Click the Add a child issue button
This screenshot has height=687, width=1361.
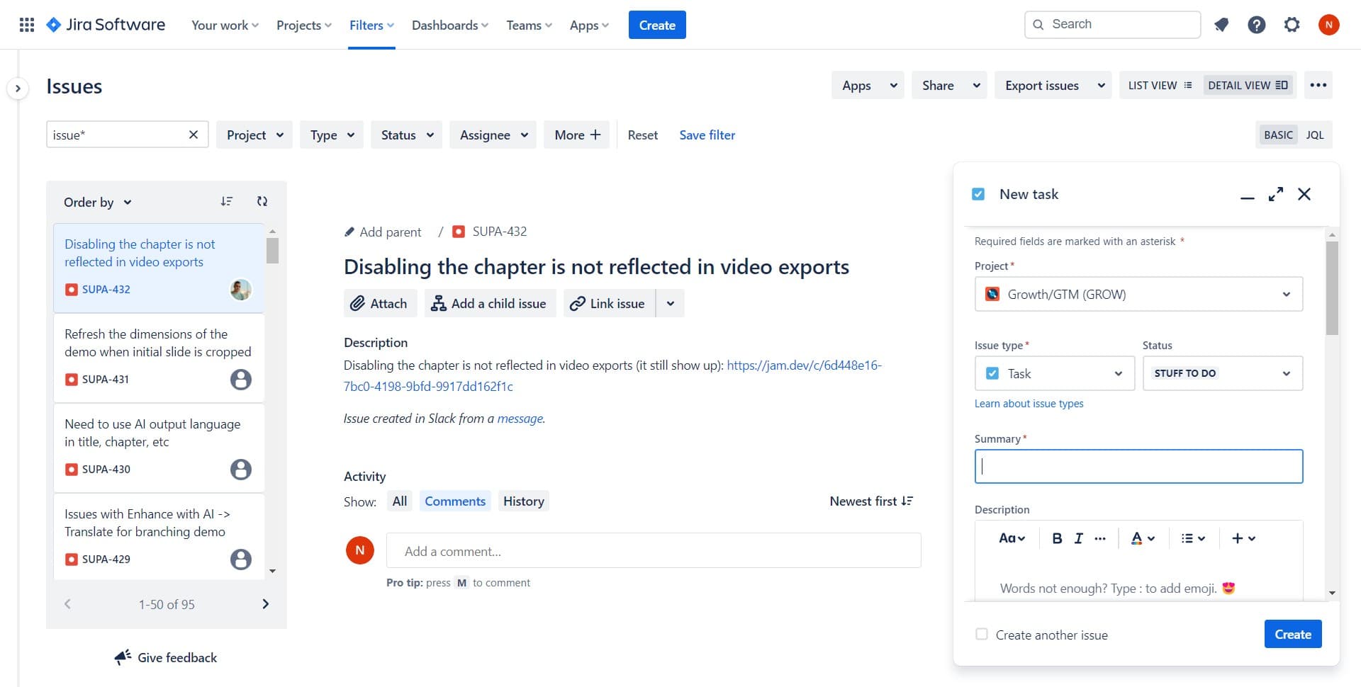(490, 304)
